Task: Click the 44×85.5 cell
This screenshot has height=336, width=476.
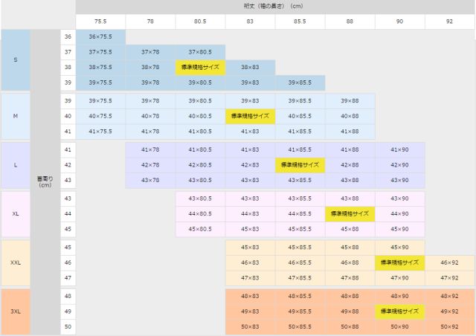Action: [x=300, y=214]
